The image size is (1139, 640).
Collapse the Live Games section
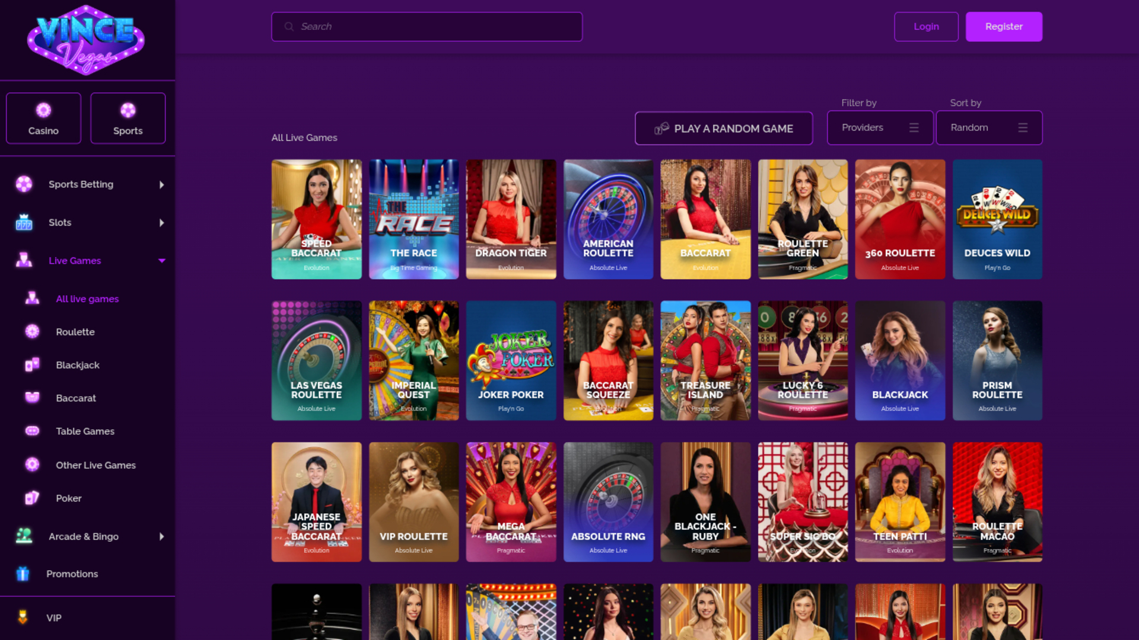[x=161, y=260]
